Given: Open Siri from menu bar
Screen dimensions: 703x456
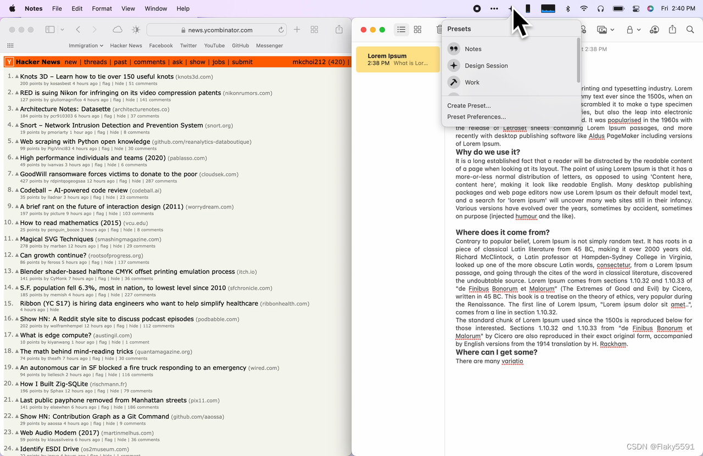Looking at the screenshot, I should tap(650, 8).
